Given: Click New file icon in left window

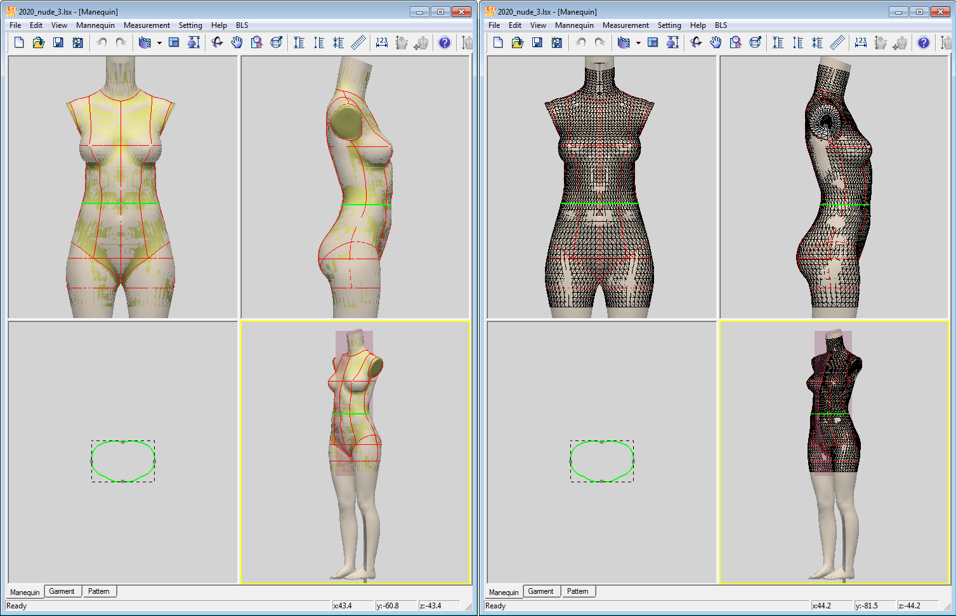Looking at the screenshot, I should 19,42.
